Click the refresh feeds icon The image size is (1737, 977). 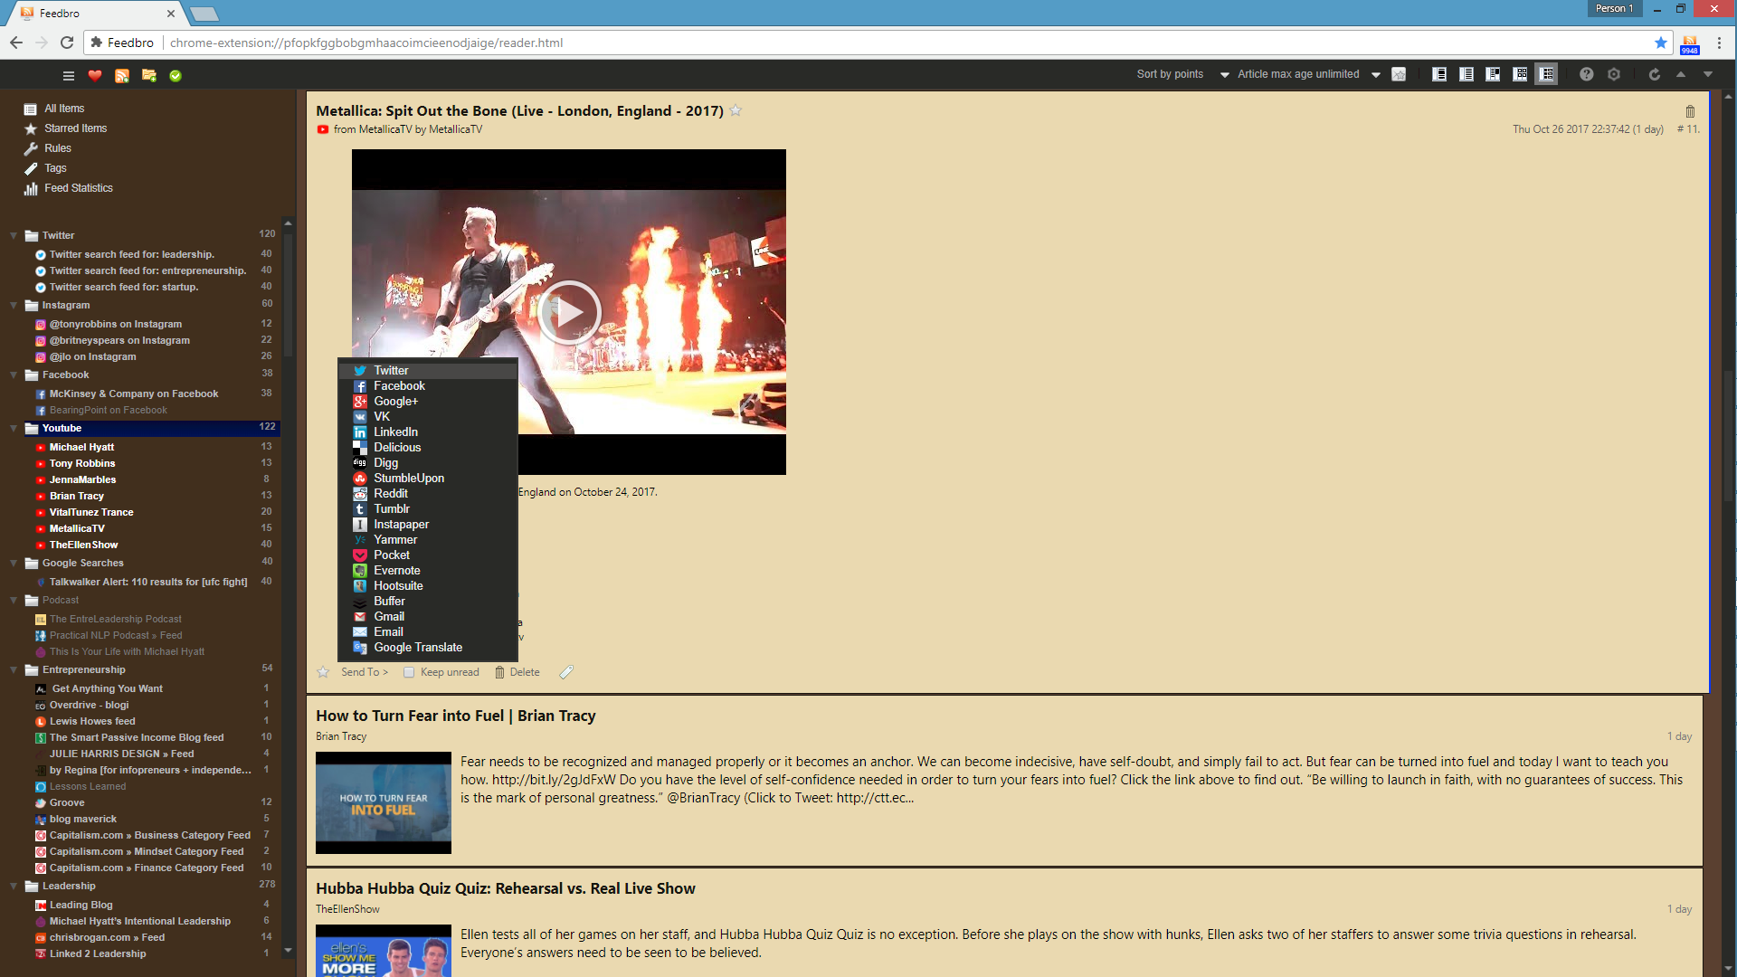click(1654, 75)
